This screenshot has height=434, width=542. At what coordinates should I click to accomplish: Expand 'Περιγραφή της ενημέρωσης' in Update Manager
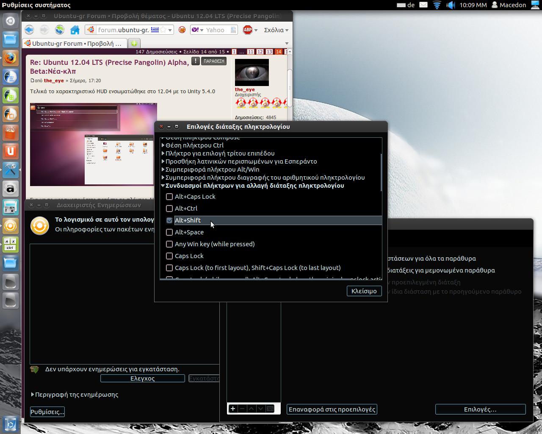tap(33, 395)
